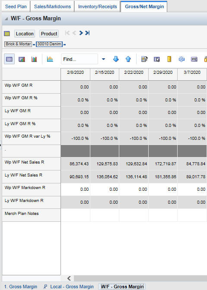Go to previous page edge position

coord(74,33)
